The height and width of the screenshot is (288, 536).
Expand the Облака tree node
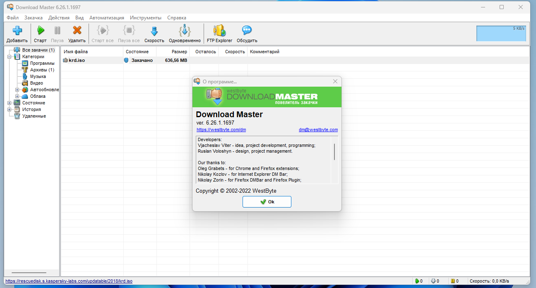point(17,96)
